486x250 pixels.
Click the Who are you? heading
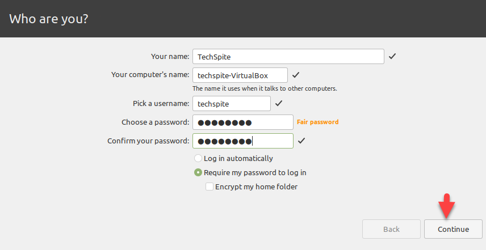click(x=49, y=19)
